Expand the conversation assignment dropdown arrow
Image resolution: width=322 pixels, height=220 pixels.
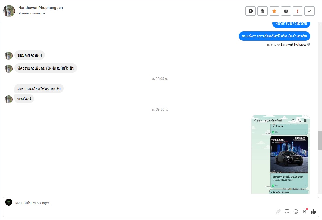tap(44, 13)
